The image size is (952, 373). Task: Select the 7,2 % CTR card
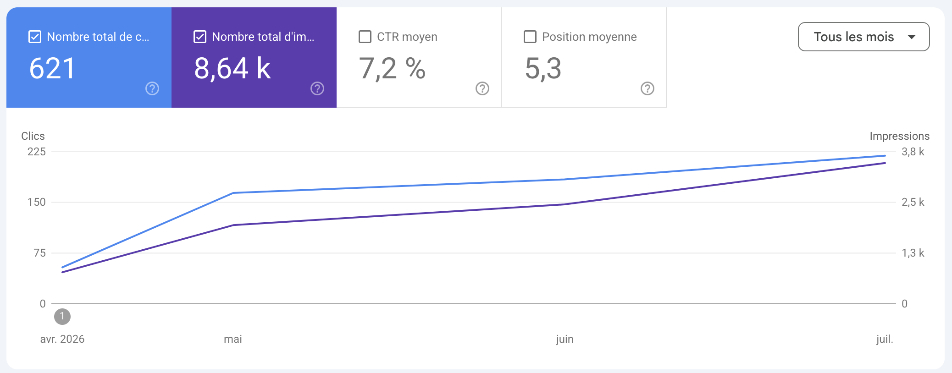click(419, 57)
